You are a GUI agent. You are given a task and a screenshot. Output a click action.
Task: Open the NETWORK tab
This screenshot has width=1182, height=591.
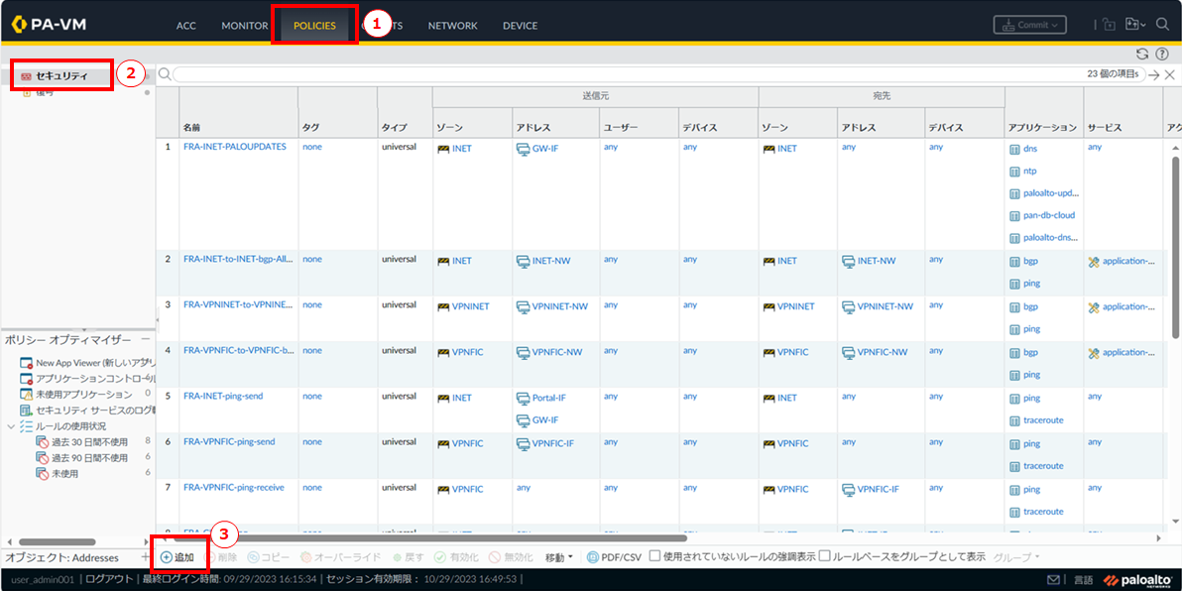tap(452, 26)
